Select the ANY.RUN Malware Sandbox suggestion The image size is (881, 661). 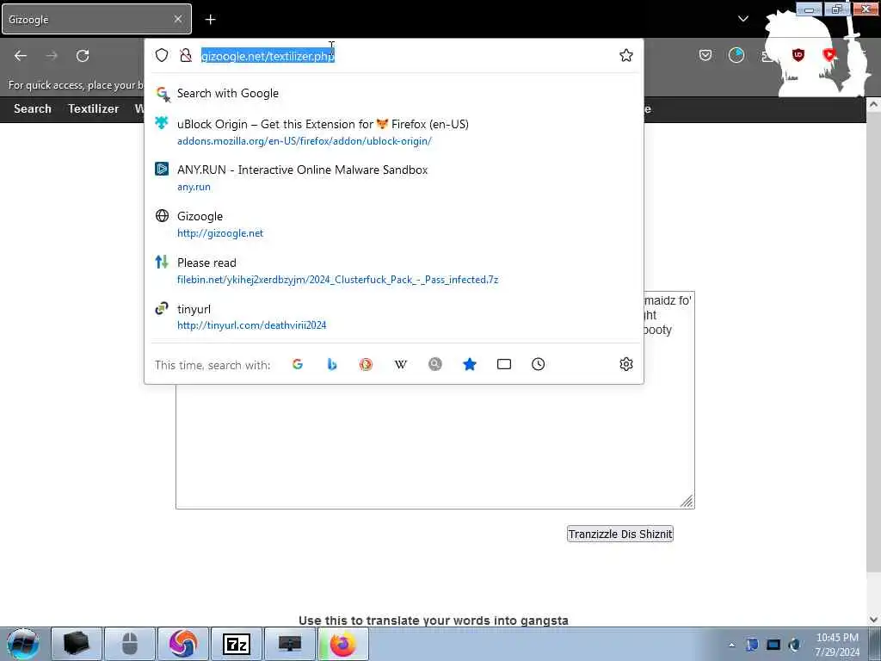pos(393,177)
